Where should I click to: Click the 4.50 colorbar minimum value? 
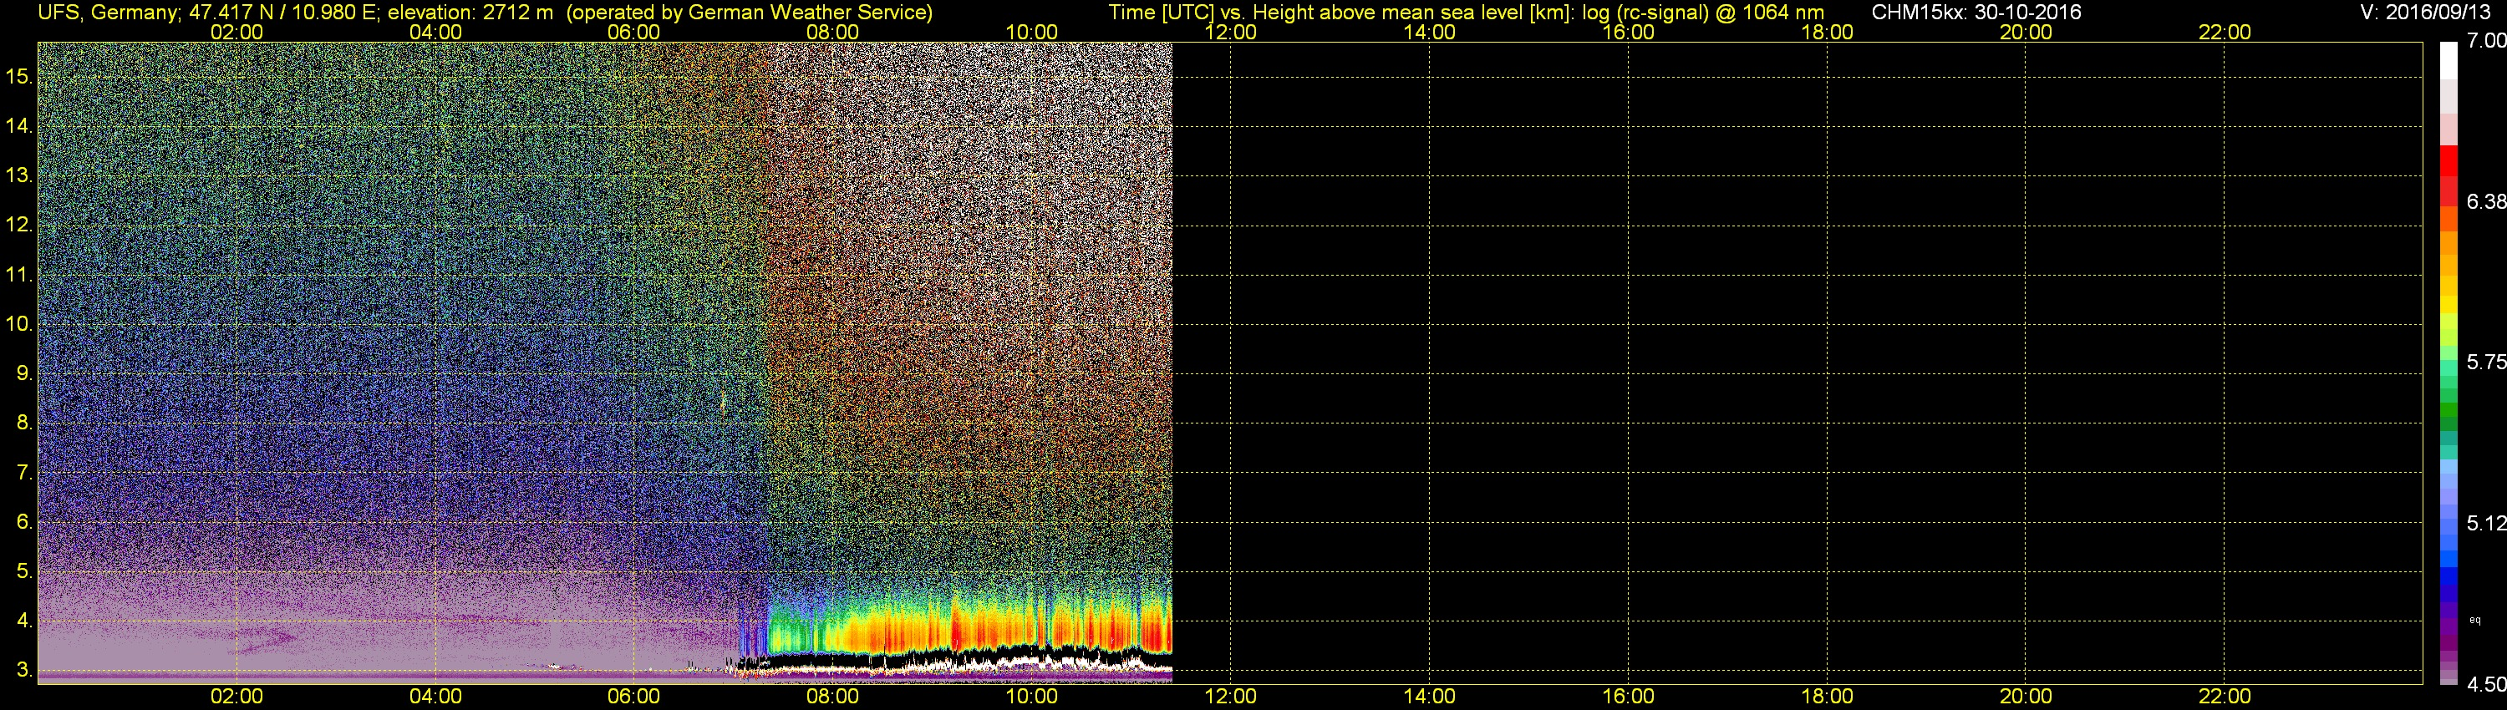click(2487, 685)
